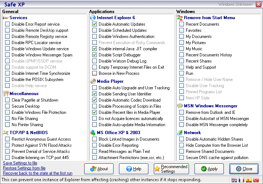Click Recover back to first run state link
The height and width of the screenshot is (184, 263).
coord(38,173)
